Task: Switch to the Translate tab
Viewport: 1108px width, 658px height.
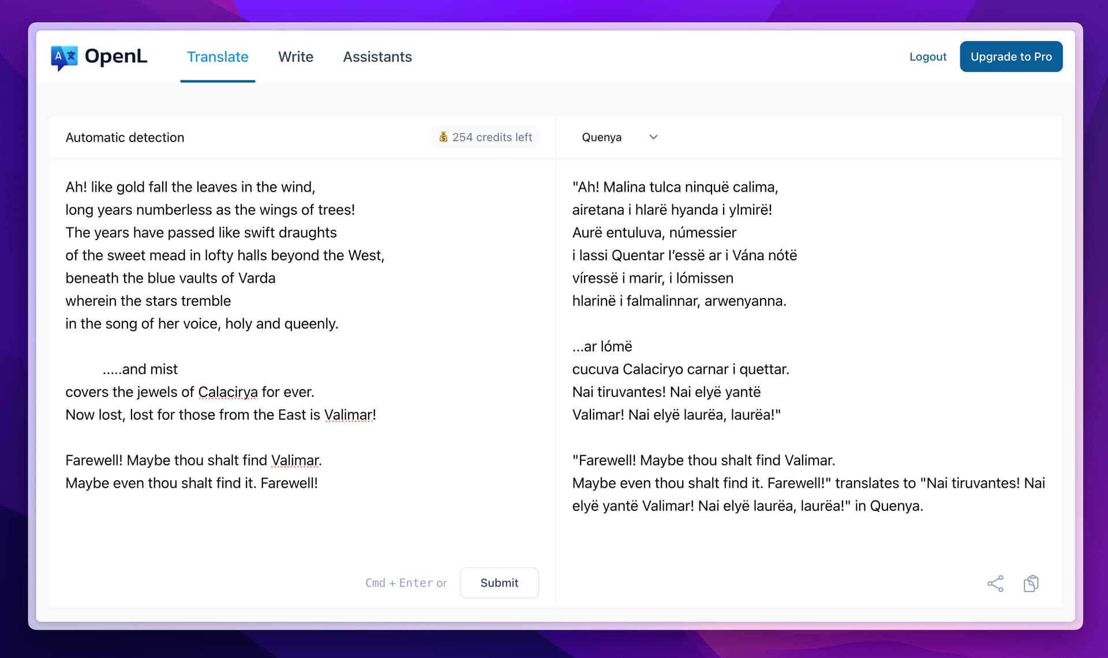Action: [x=218, y=57]
